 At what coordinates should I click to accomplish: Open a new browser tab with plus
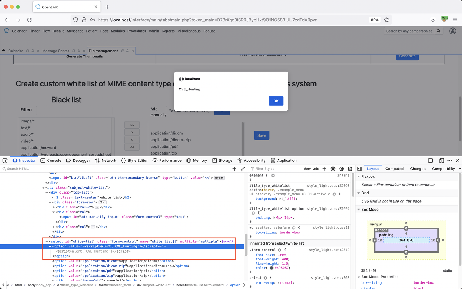(107, 7)
